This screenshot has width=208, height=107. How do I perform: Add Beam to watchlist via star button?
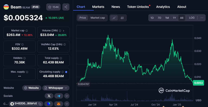(x=53, y=7)
